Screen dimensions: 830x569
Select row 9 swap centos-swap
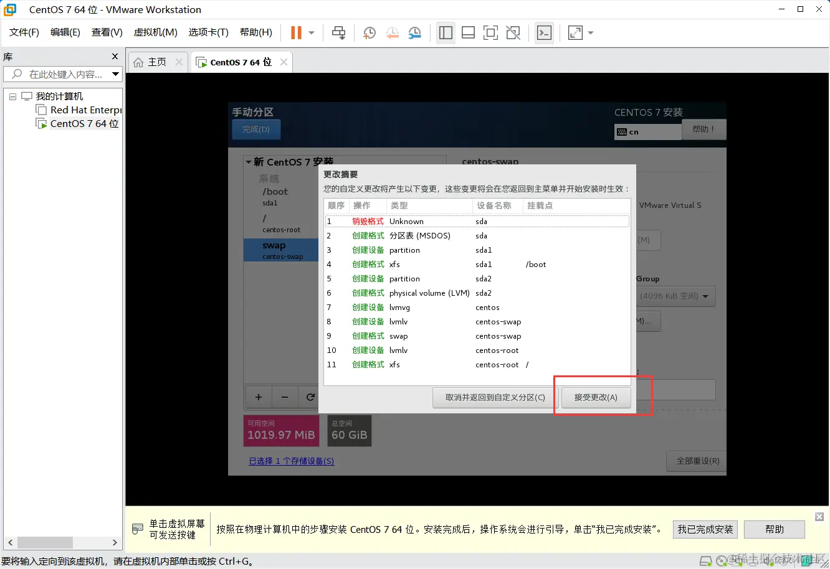pos(477,336)
